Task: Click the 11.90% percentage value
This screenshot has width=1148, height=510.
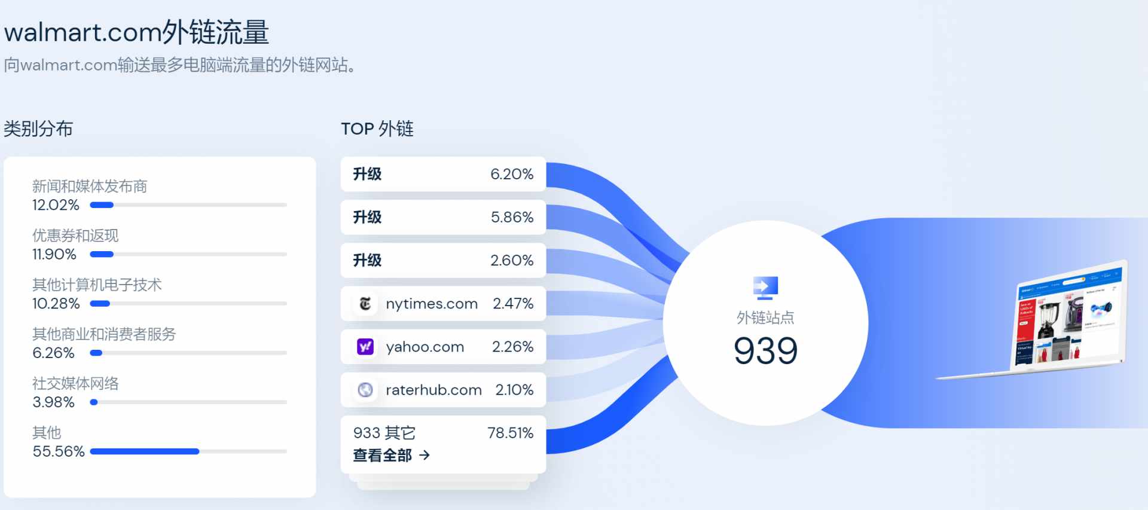Action: click(x=54, y=254)
